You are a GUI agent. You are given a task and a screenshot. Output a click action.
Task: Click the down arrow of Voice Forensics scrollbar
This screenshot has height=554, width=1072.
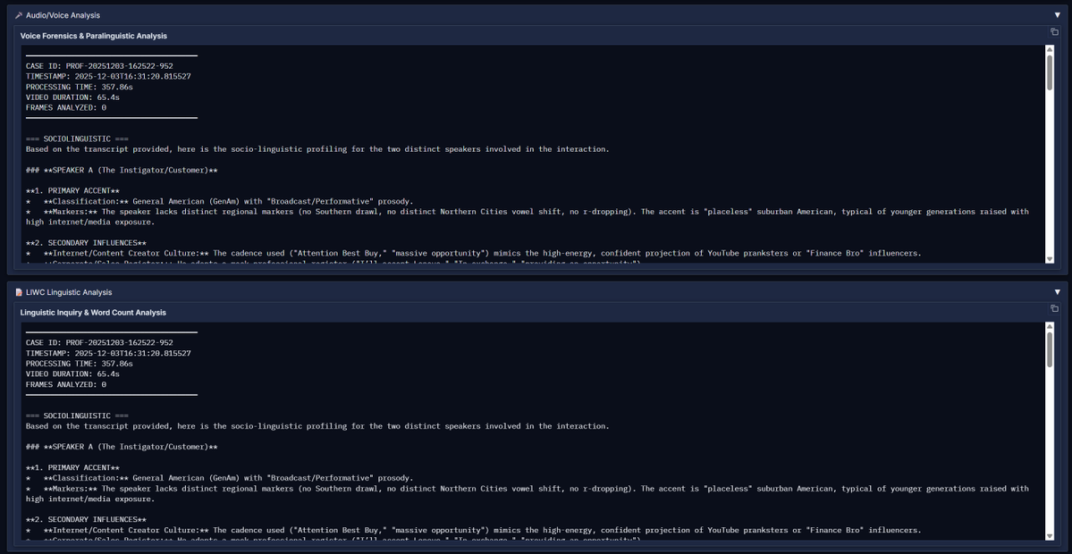pos(1050,259)
